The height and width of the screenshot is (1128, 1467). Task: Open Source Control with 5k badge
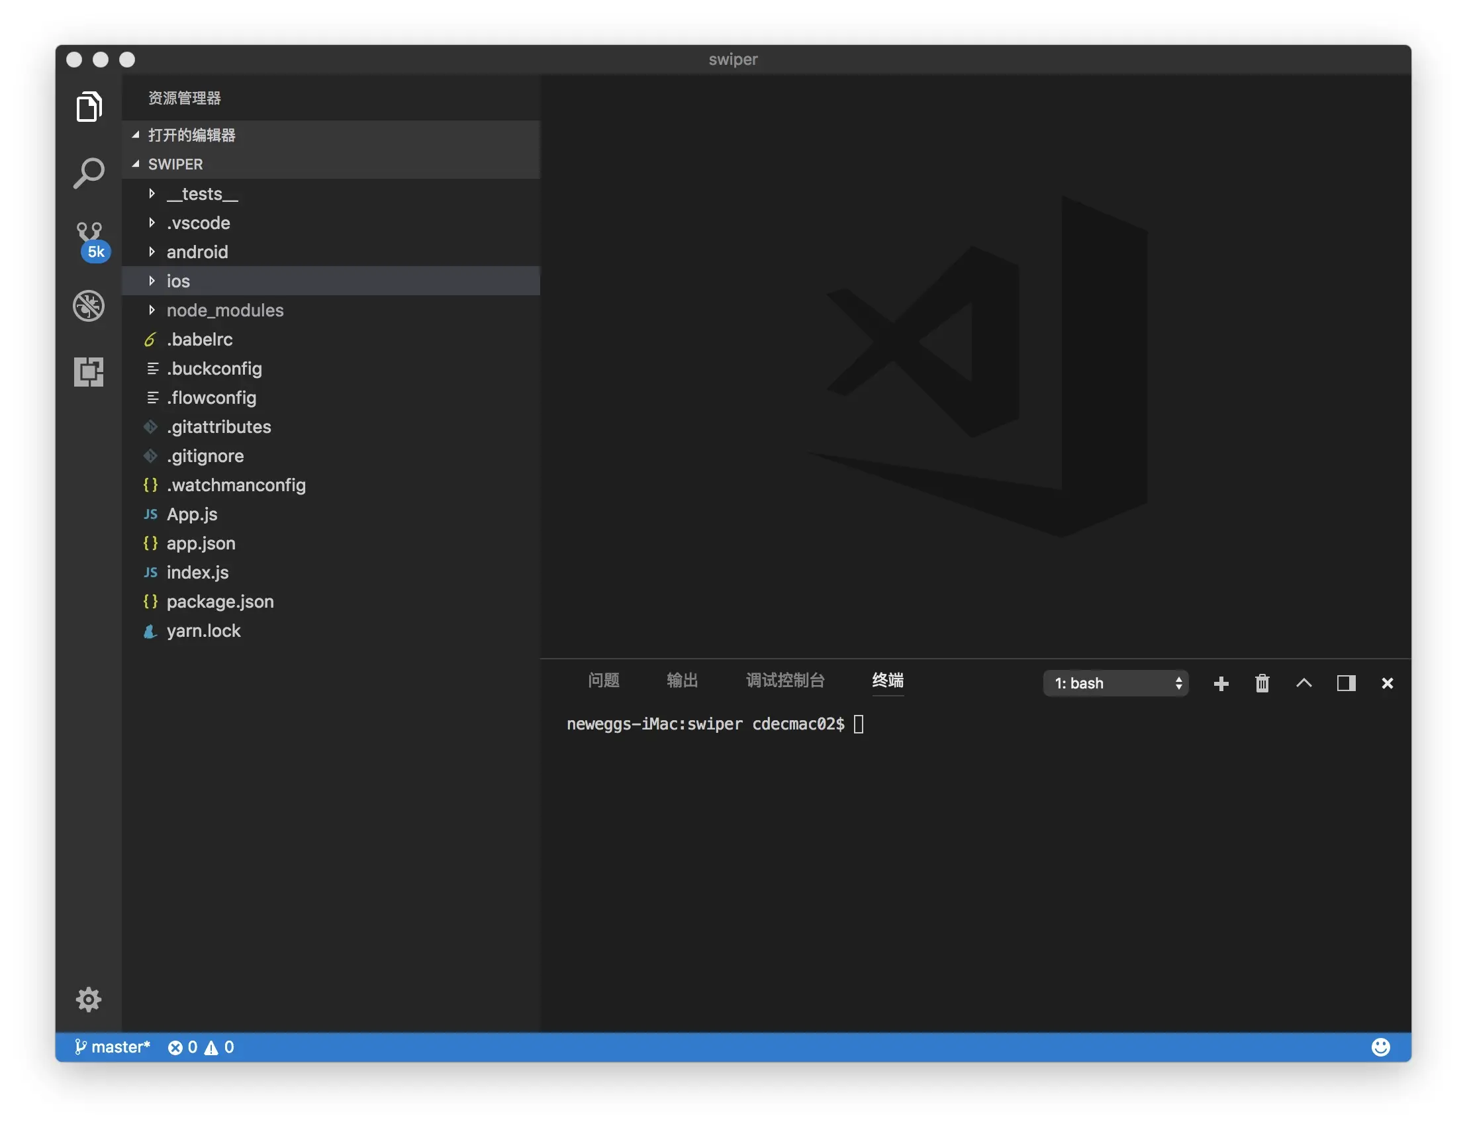click(89, 240)
